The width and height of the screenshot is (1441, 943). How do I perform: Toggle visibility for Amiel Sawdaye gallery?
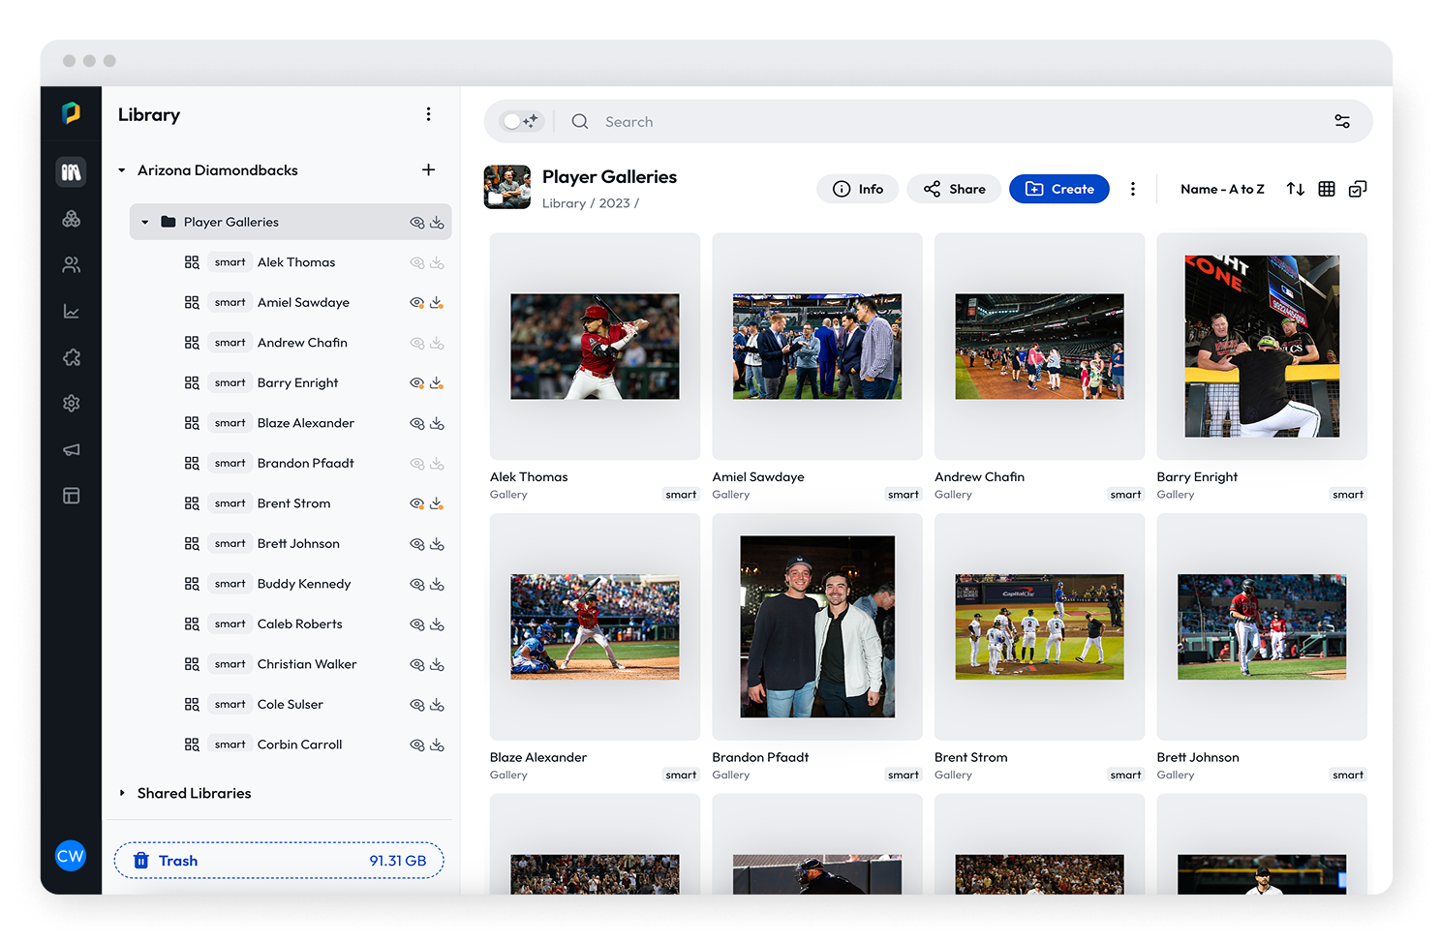click(x=417, y=303)
